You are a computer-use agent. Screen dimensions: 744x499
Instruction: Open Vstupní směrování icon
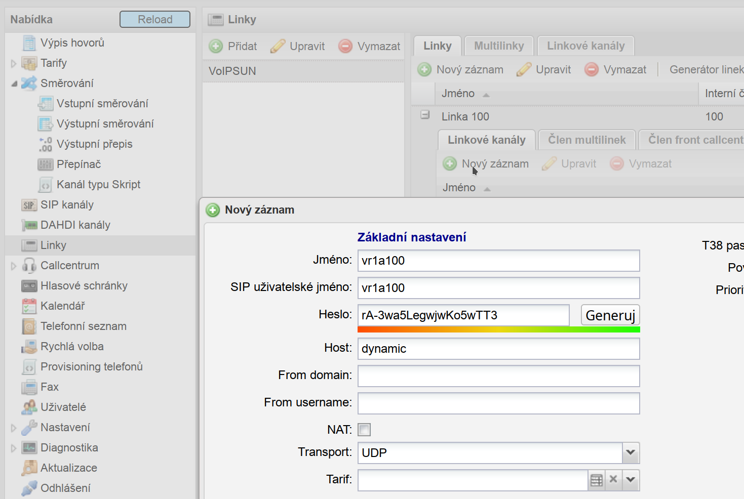pyautogui.click(x=46, y=104)
